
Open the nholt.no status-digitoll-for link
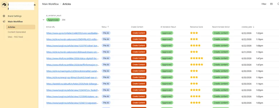point(72,58)
